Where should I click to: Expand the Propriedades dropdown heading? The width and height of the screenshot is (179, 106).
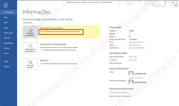[116, 27]
